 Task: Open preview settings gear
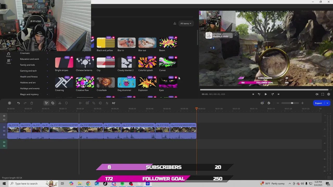[329, 94]
